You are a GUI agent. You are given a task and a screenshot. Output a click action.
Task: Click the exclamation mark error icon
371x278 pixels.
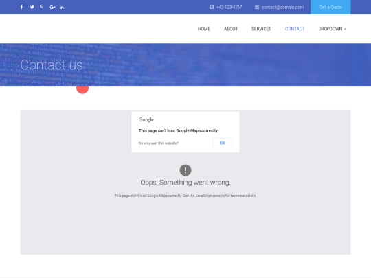point(185,170)
